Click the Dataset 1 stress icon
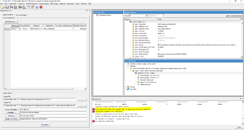Image resolution: width=244 pixels, height=130 pixels. coord(136,73)
